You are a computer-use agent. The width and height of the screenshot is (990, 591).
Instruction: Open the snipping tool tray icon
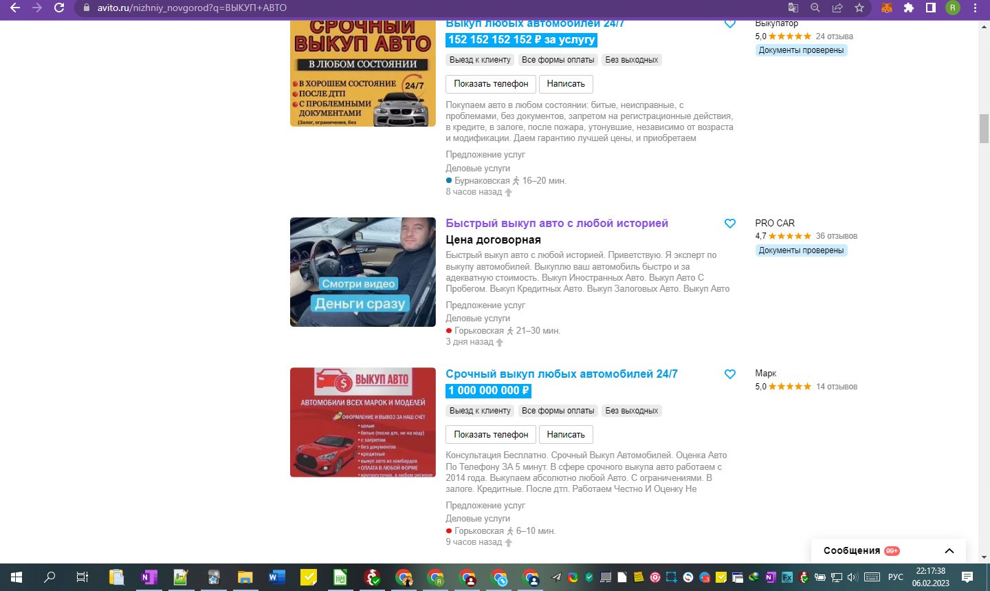pos(671,577)
